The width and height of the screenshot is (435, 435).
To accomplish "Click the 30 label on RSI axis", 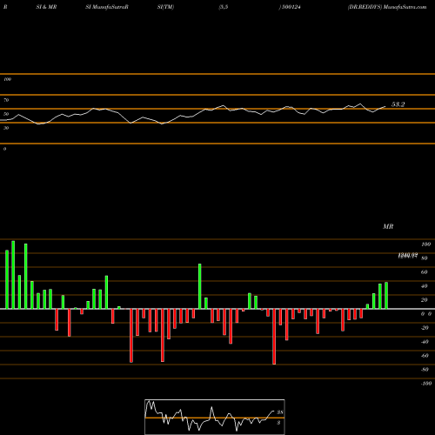I will (x=6, y=128).
